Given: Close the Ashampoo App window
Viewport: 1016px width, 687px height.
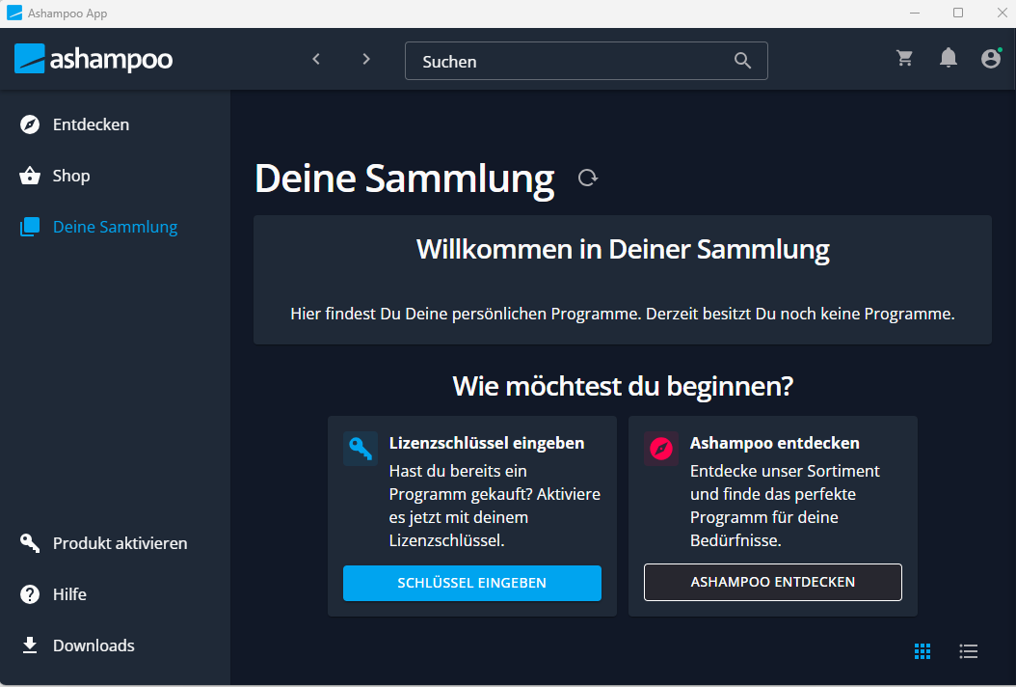Looking at the screenshot, I should point(1002,13).
